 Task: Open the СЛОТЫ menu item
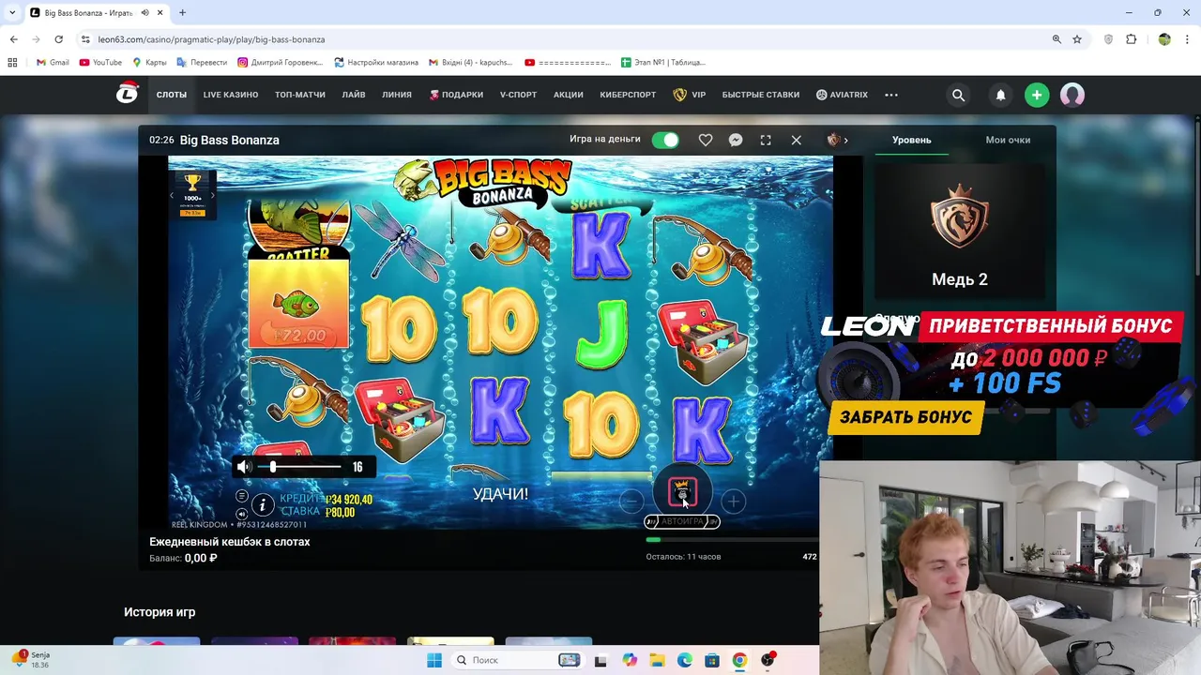[172, 95]
